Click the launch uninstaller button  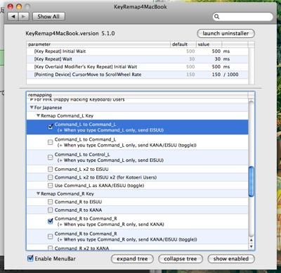click(226, 34)
